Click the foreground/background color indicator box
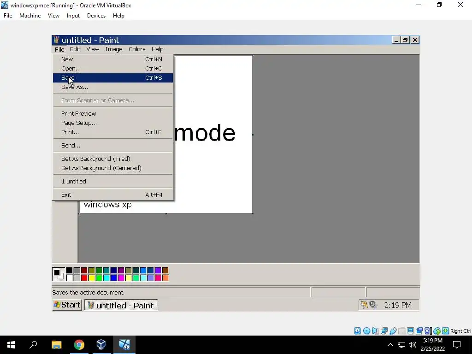Image resolution: width=472 pixels, height=354 pixels. [58, 274]
